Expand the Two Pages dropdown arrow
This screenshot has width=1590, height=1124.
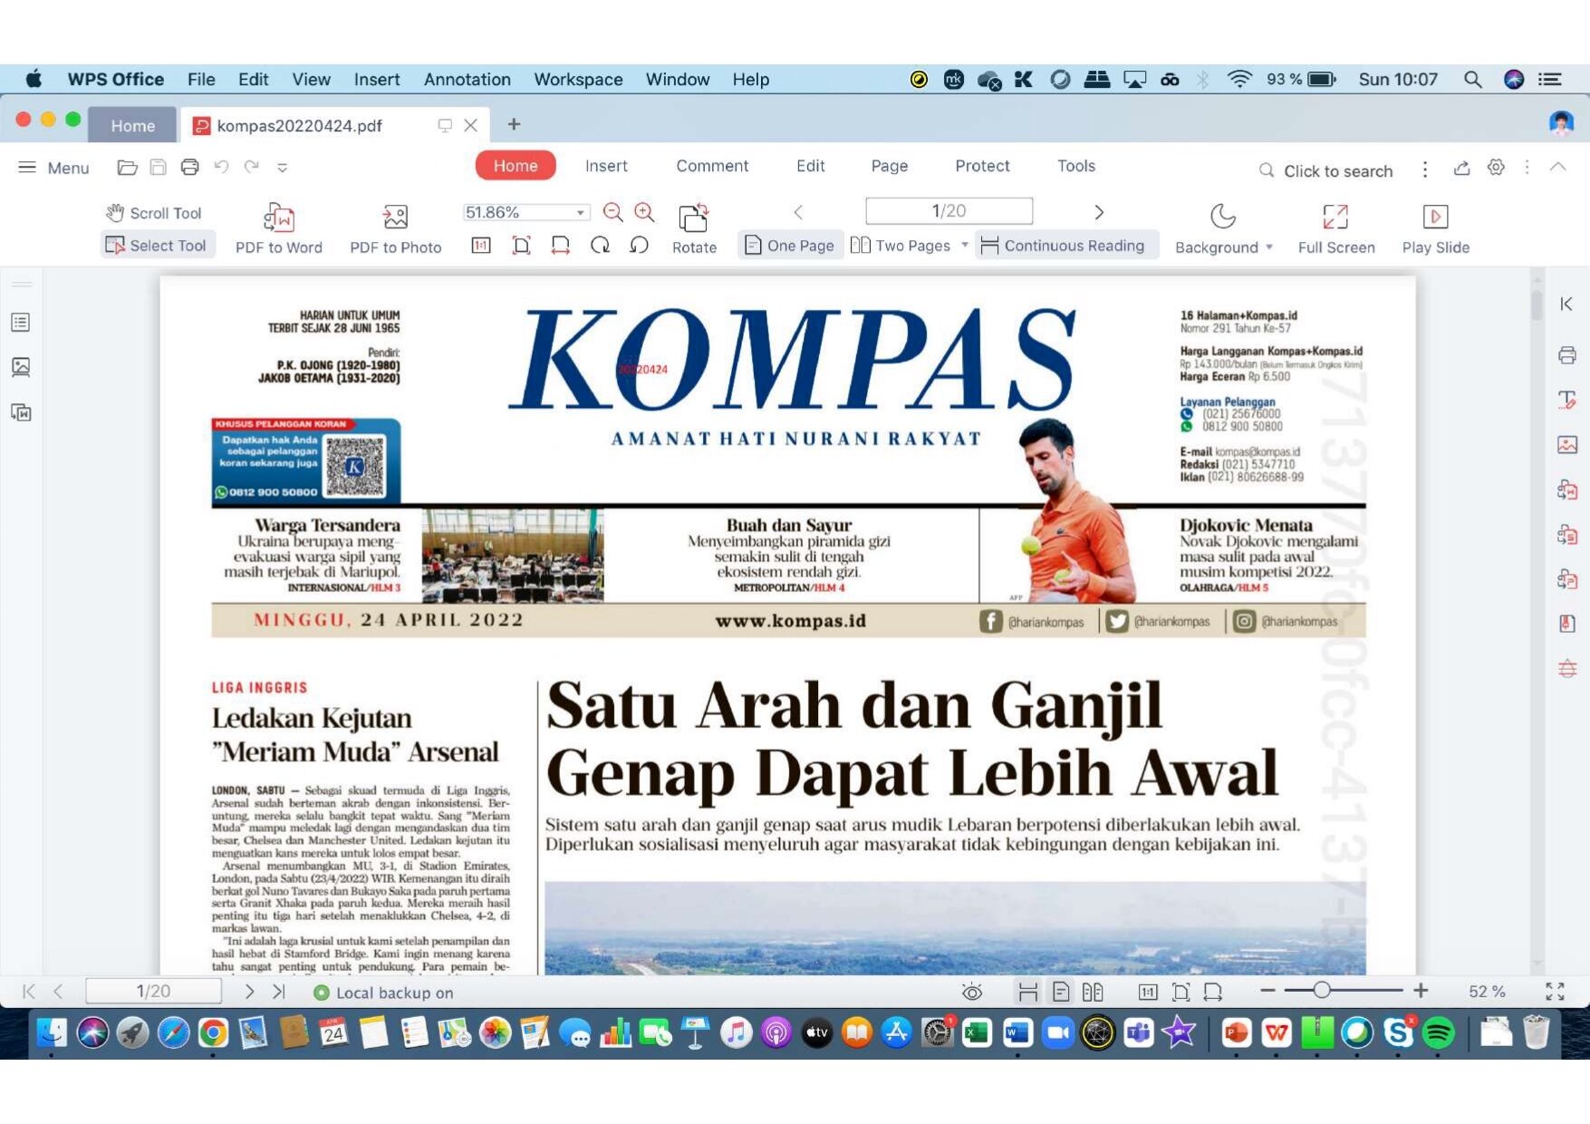click(x=965, y=246)
